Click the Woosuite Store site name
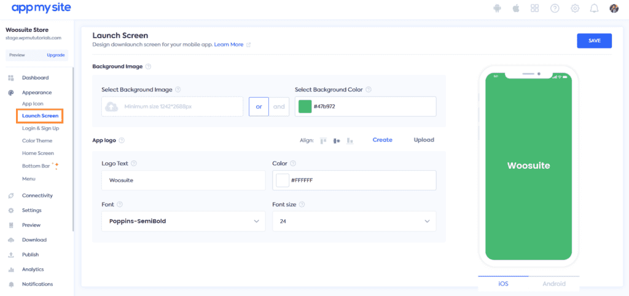The width and height of the screenshot is (629, 296). tap(27, 30)
